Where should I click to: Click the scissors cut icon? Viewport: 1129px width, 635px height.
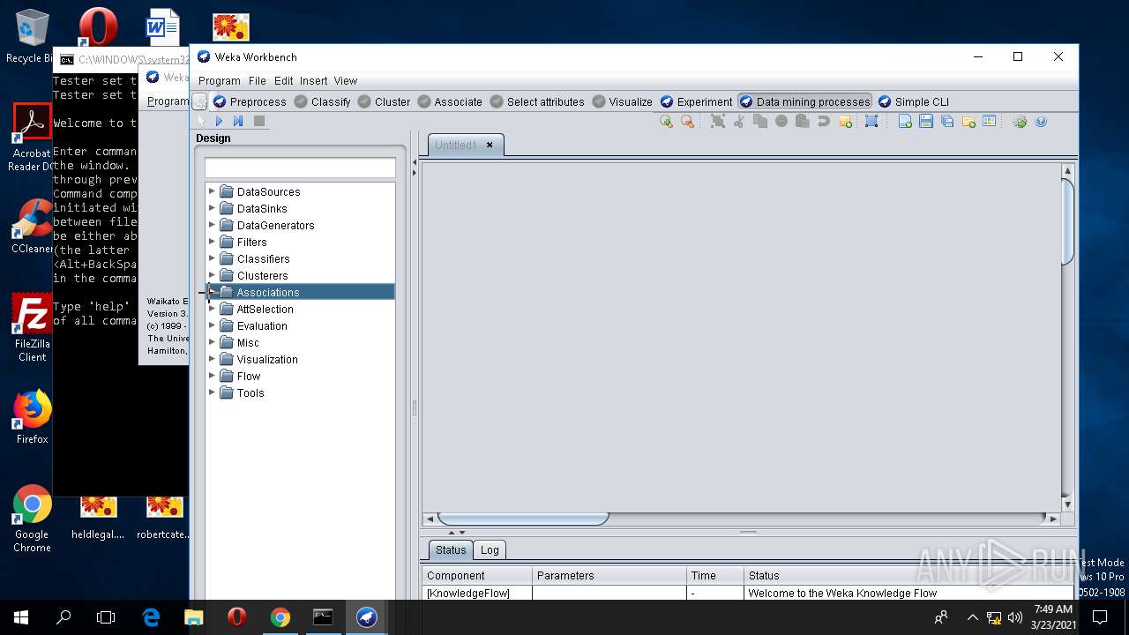(x=739, y=122)
